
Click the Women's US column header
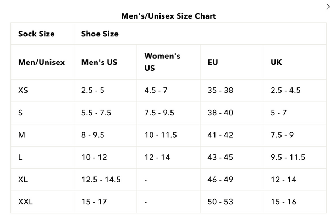pyautogui.click(x=162, y=62)
